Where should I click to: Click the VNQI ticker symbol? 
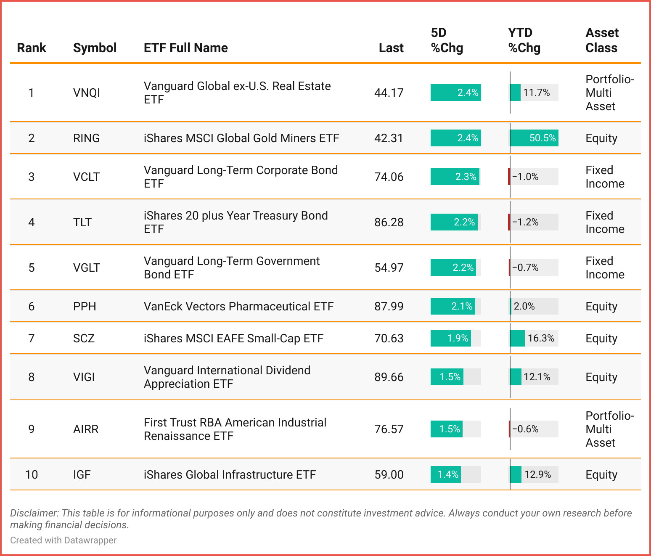(87, 93)
